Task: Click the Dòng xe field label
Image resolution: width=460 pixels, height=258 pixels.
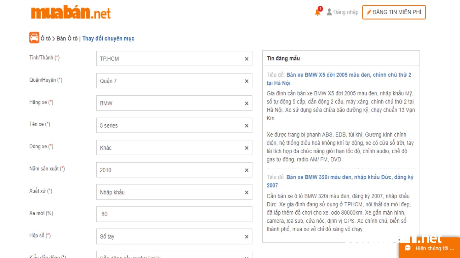Action: [x=41, y=146]
